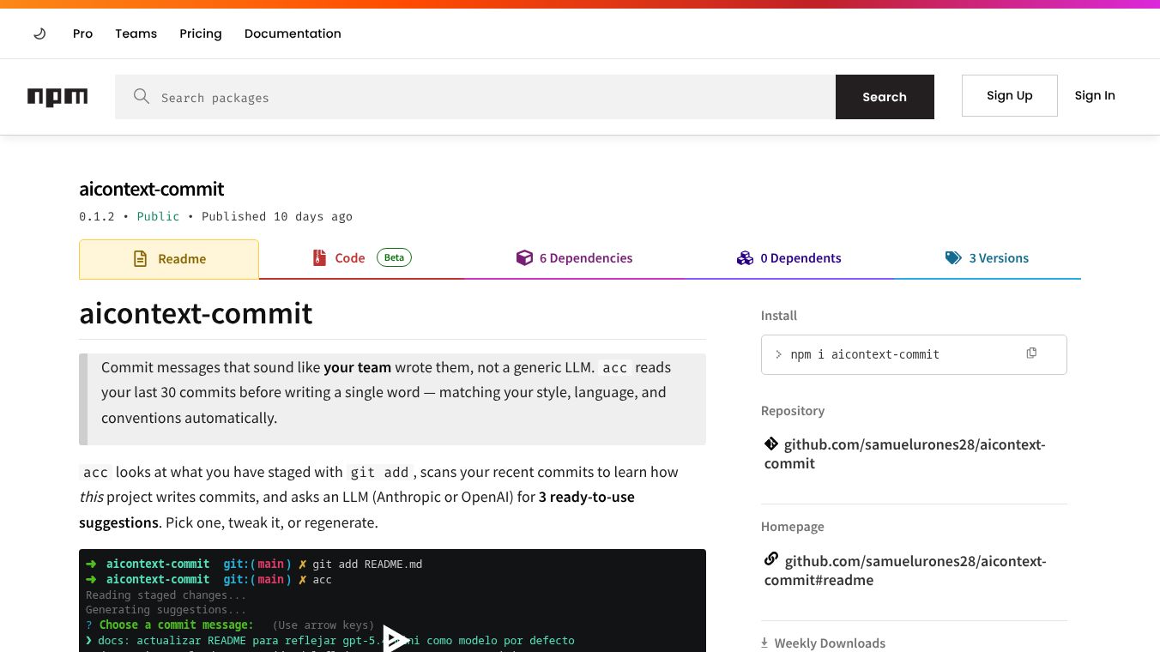Click the black Search button
Image resolution: width=1160 pixels, height=652 pixels.
click(885, 97)
